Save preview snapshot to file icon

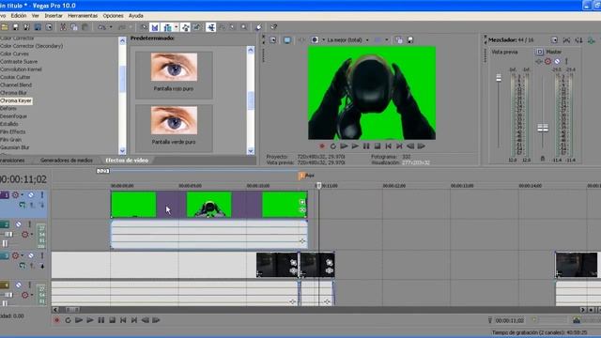[410, 39]
